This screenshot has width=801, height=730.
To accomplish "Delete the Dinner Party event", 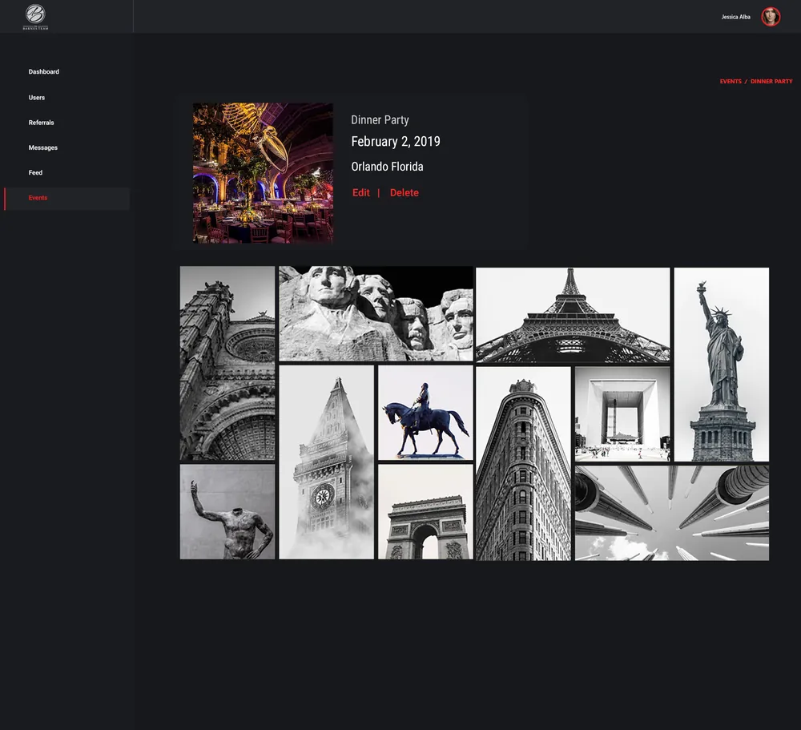I will click(404, 193).
